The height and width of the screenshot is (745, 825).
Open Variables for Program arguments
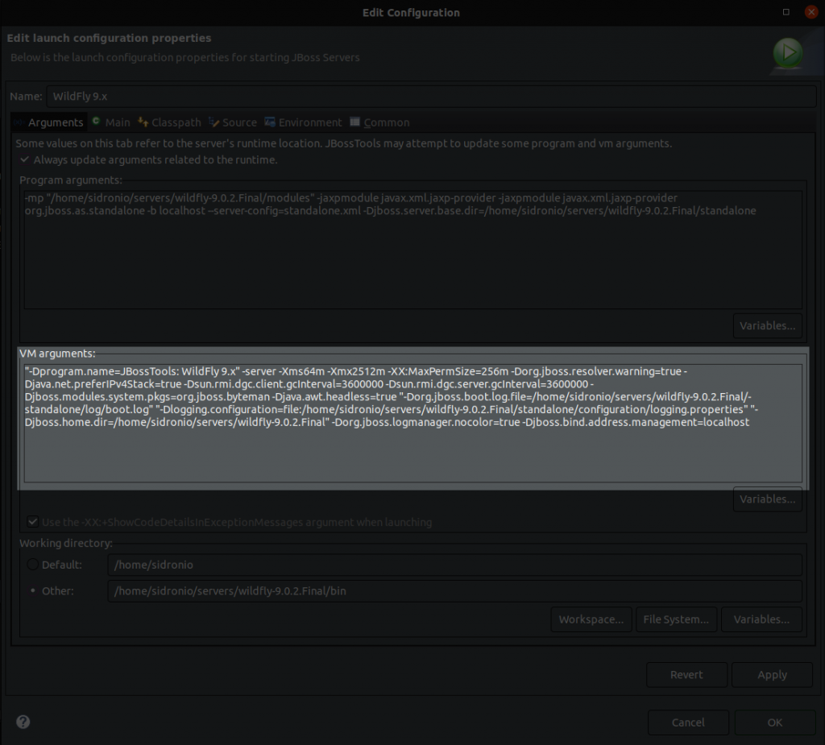coord(767,325)
